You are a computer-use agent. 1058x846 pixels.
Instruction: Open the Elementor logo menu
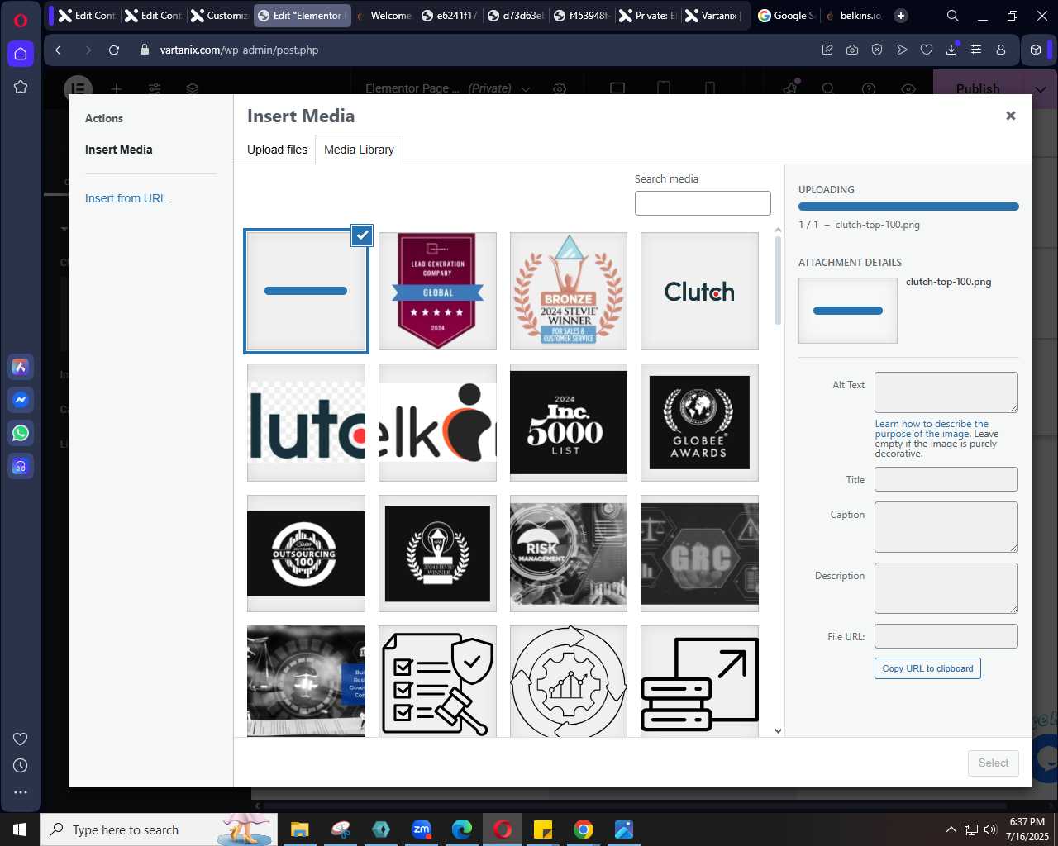coord(78,88)
